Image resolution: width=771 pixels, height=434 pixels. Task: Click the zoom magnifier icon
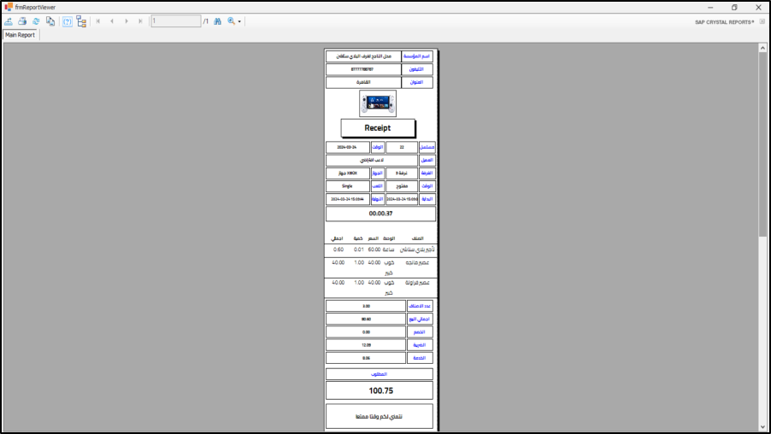[x=231, y=21]
